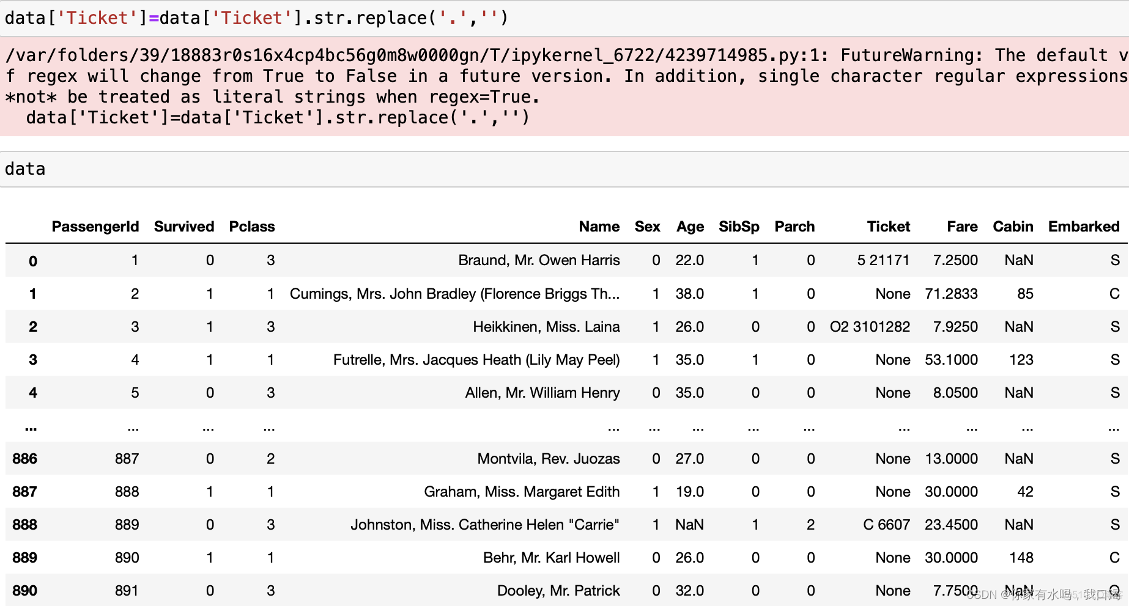The width and height of the screenshot is (1129, 606).
Task: Click the age value 27.0
Action: click(690, 459)
